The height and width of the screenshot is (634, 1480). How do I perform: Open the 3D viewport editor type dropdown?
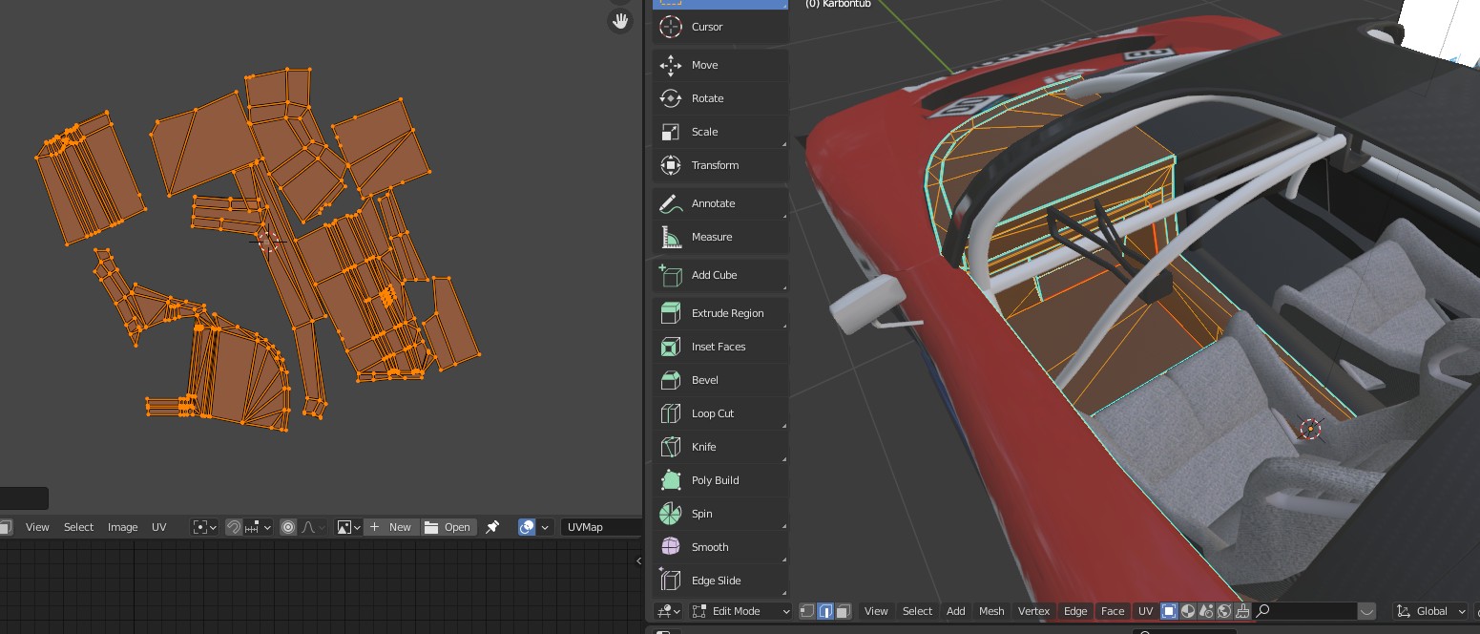coord(668,611)
